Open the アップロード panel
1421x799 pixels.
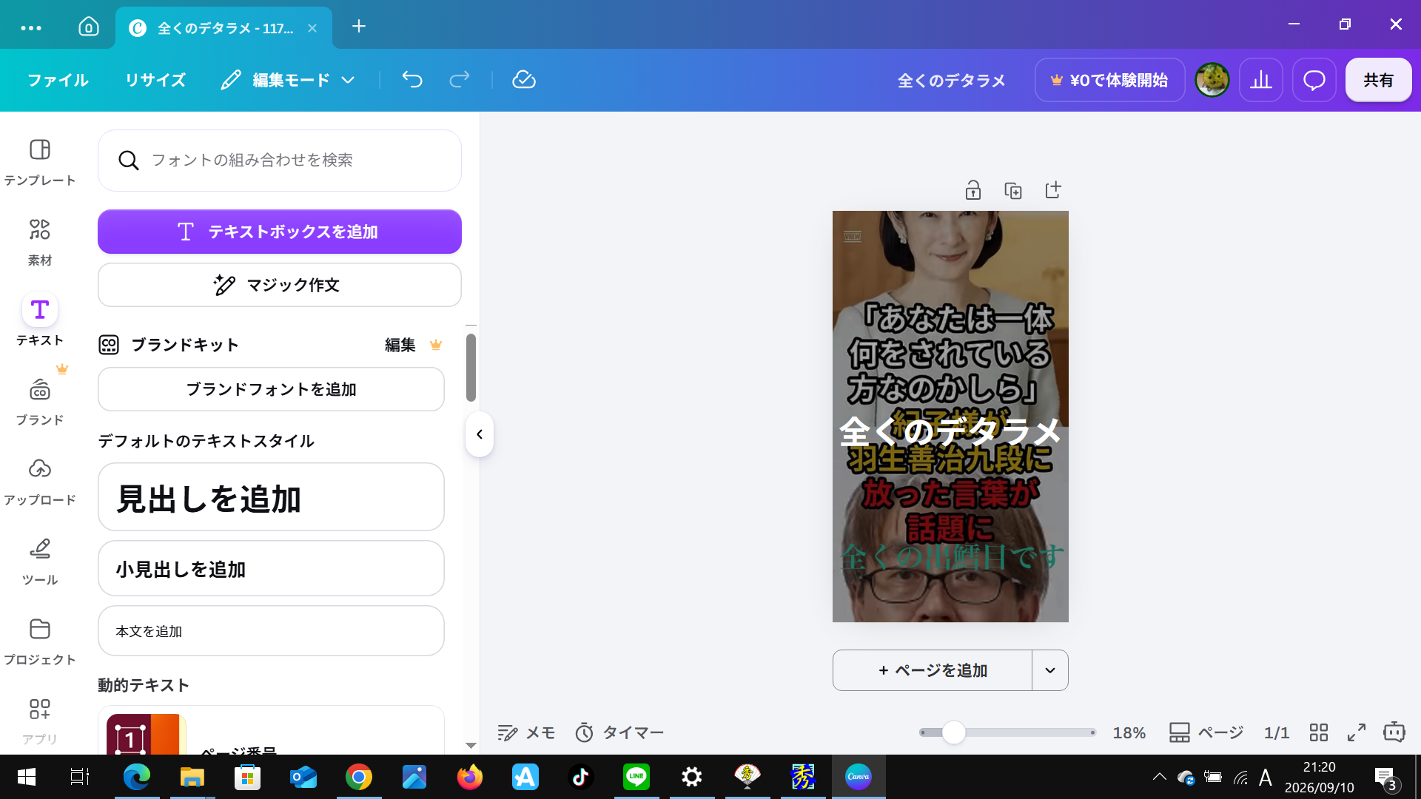click(40, 482)
